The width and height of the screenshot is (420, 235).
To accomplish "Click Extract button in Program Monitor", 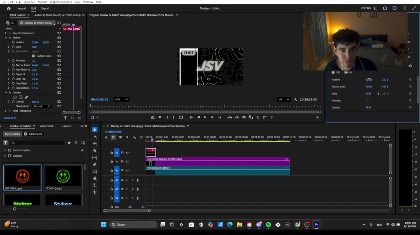I will click(x=237, y=117).
